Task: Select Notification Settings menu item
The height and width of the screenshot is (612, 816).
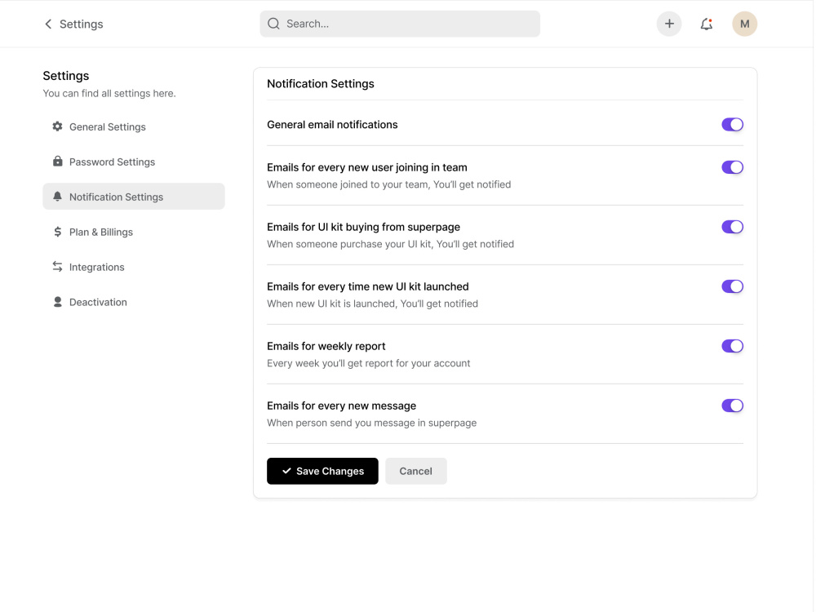Action: [x=134, y=196]
